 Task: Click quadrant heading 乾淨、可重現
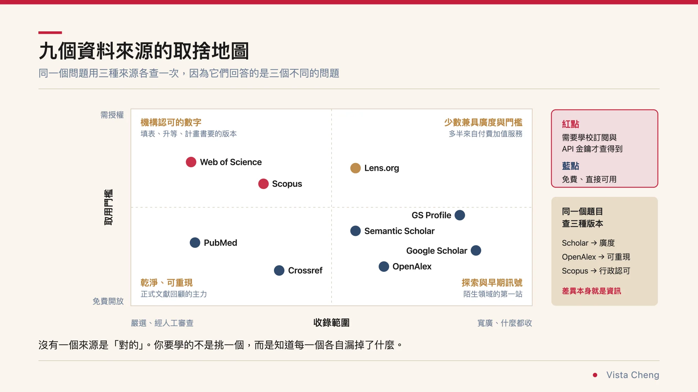pos(166,283)
